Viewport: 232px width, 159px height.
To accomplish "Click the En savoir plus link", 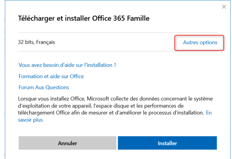I will click(x=209, y=113).
